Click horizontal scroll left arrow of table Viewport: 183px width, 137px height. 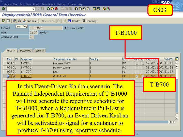coord(170,122)
